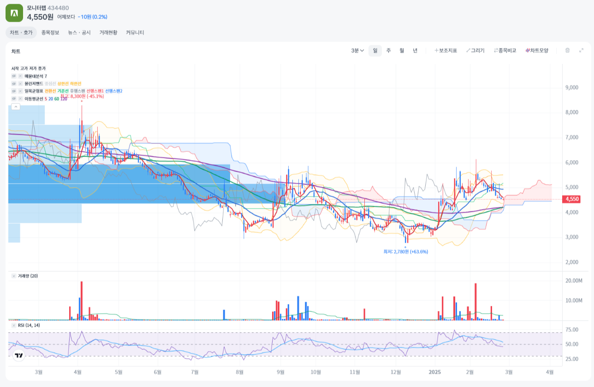Switch to the 뉴스 · 공시 tab
594x387 pixels.
click(79, 33)
